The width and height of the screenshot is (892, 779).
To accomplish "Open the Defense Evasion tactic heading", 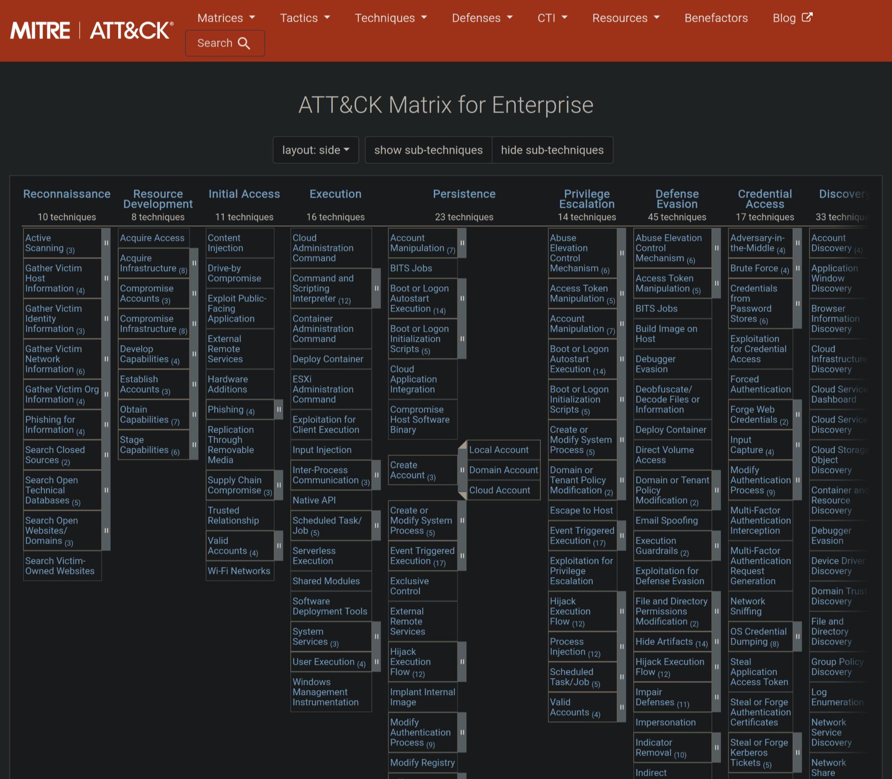I will tap(677, 199).
